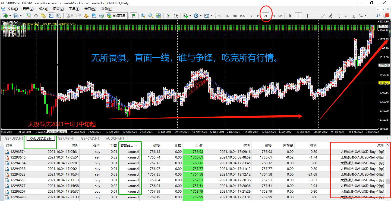
Task: Open the chat notifications icon
Action: tap(386, 16)
